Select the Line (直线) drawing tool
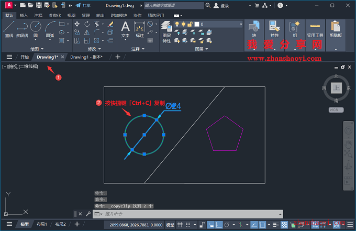Viewport: 356px width, 231px height. coord(9,29)
